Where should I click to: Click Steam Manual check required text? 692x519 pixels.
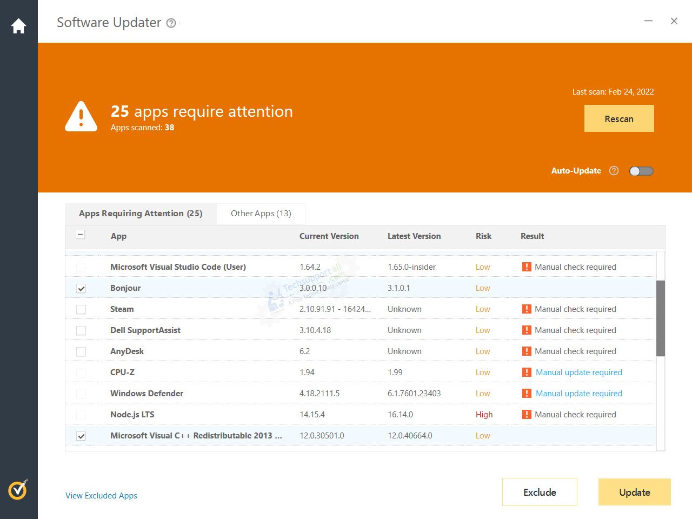click(575, 309)
